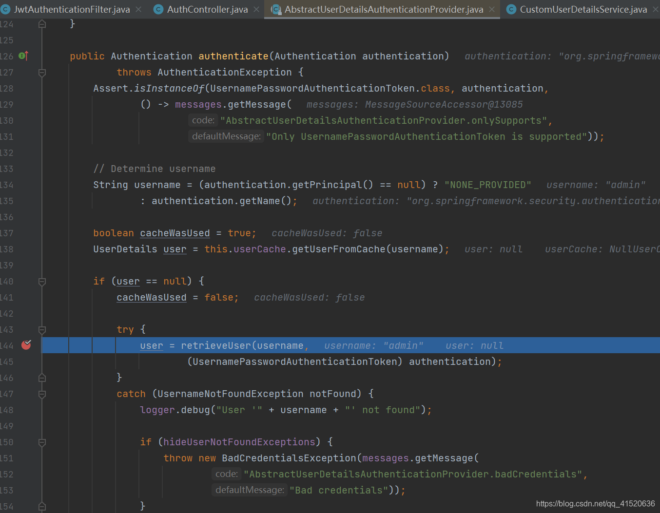Click the fold-end marker beside line 146
Screen dimensions: 660x513
[x=41, y=378]
